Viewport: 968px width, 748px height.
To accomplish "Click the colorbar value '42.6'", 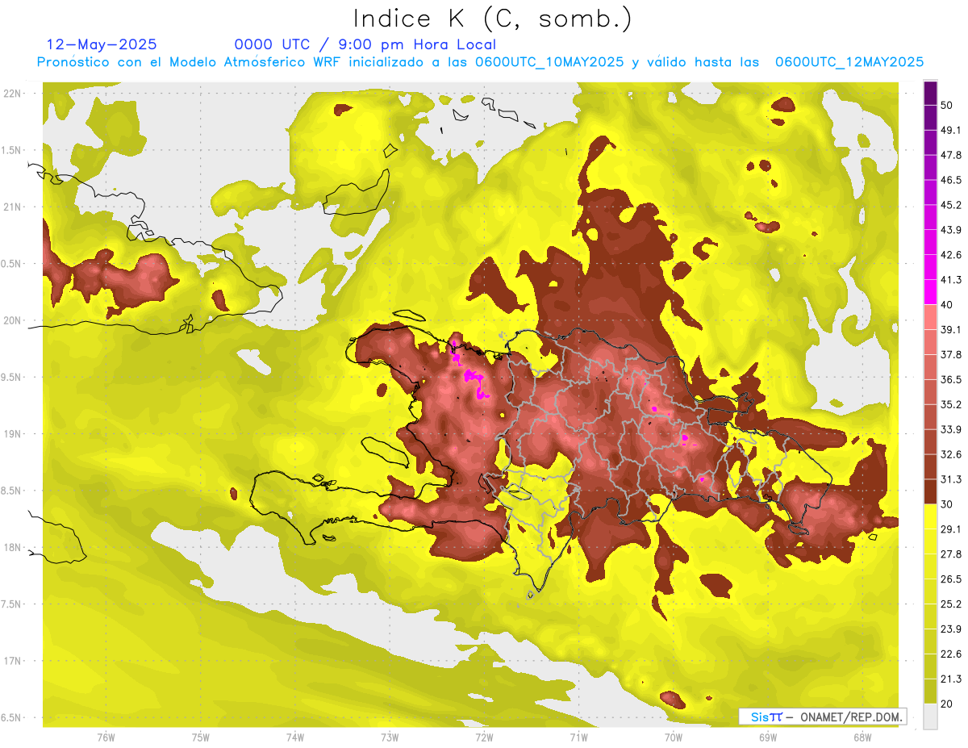I will [952, 255].
